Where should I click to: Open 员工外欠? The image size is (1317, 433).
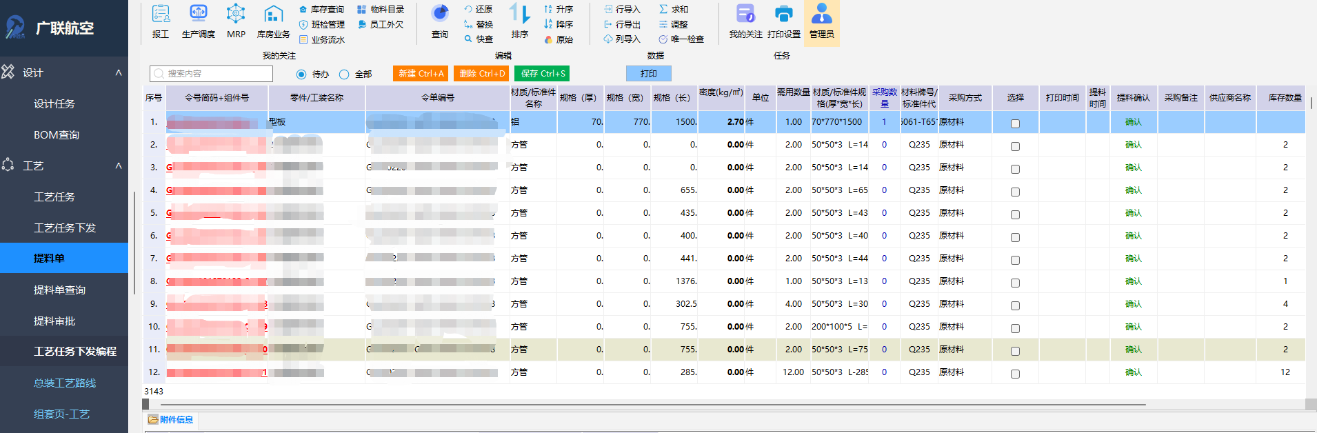pyautogui.click(x=381, y=25)
